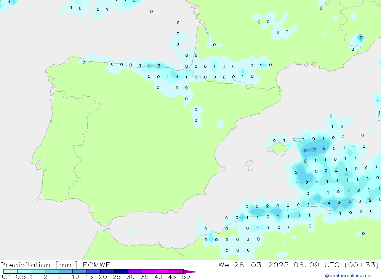The height and width of the screenshot is (279, 381).
Task: Click legend label '25'
Action: pos(117,277)
